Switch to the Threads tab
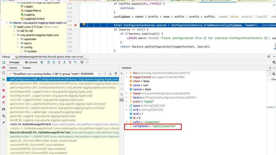The width and height of the screenshot is (276, 155). pos(26,68)
